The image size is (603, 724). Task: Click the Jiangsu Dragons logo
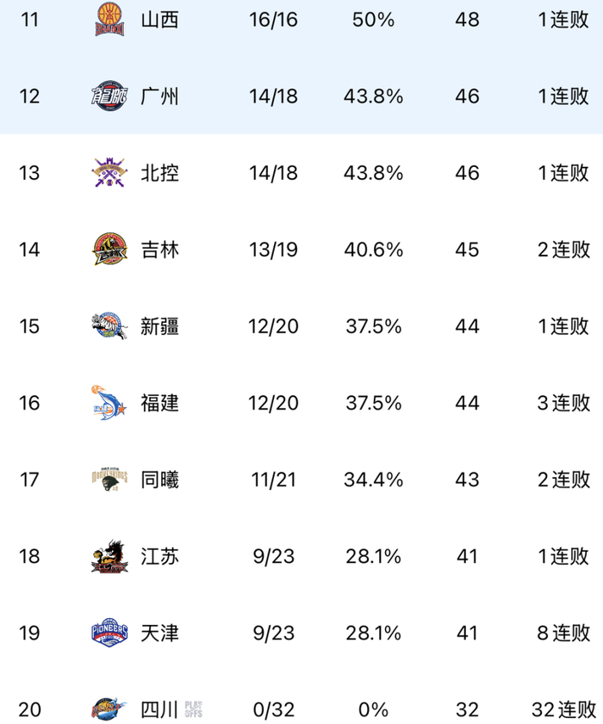pos(109,556)
